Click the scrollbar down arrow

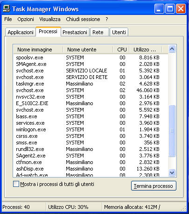[172, 172]
